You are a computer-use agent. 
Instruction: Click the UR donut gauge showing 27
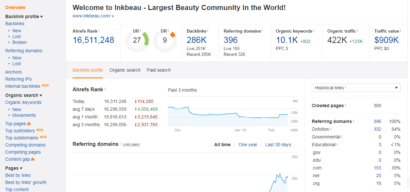tap(137, 40)
